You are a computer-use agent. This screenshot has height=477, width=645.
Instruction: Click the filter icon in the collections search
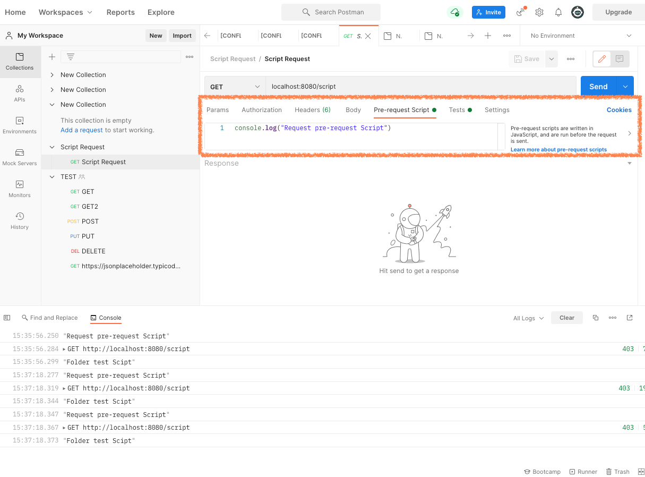coord(70,57)
